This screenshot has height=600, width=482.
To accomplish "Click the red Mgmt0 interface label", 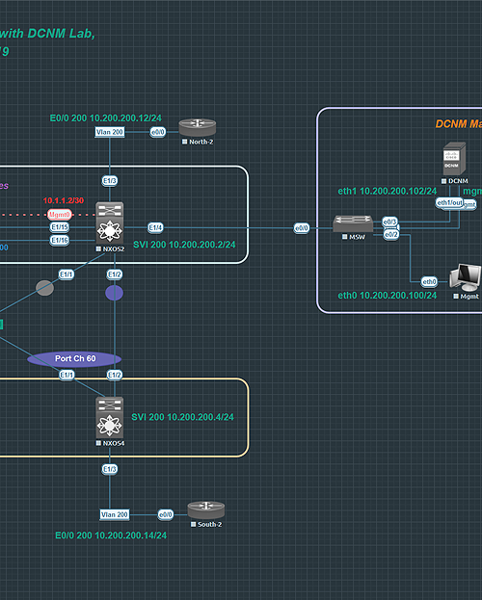I will (x=60, y=214).
